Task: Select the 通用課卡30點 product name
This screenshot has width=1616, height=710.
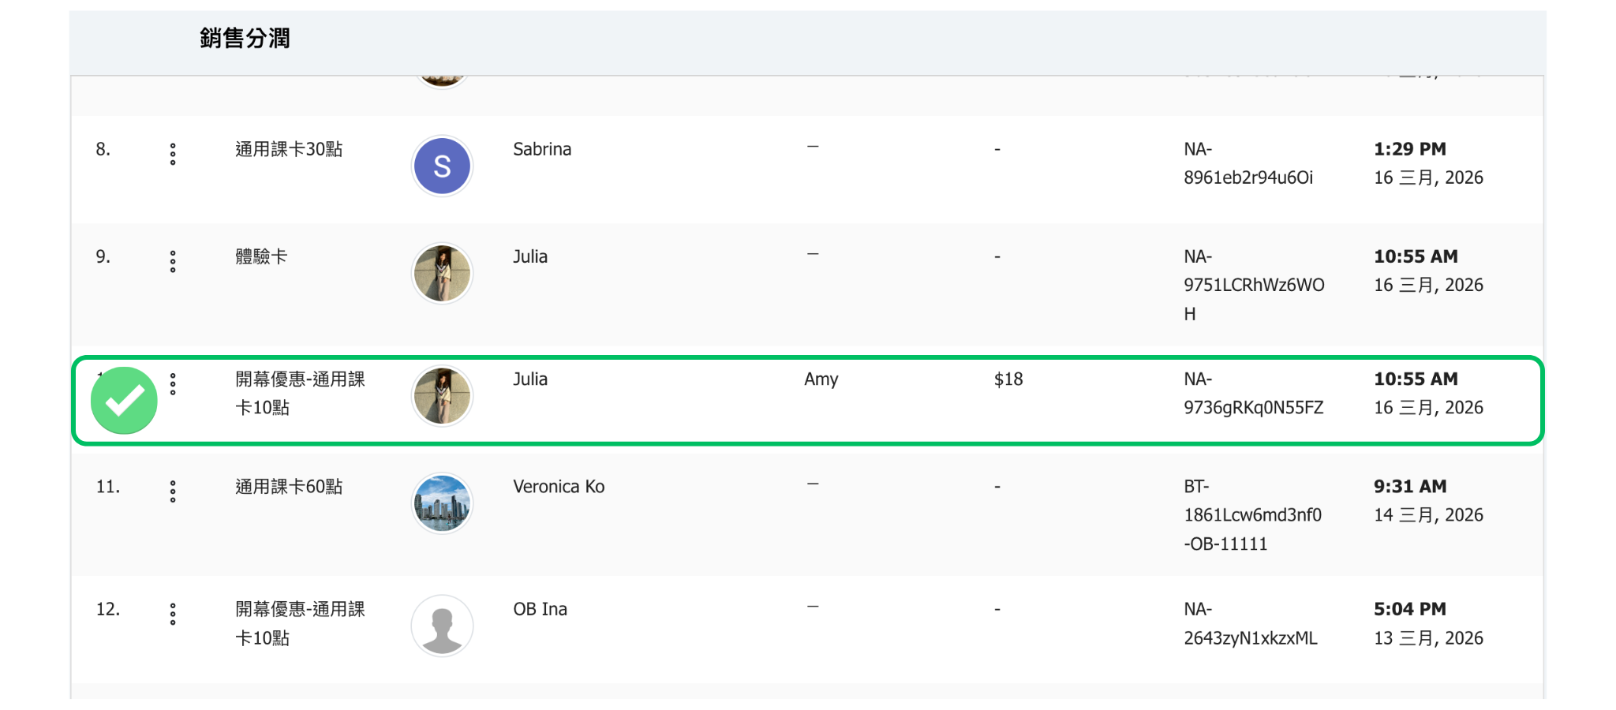Action: pos(289,149)
